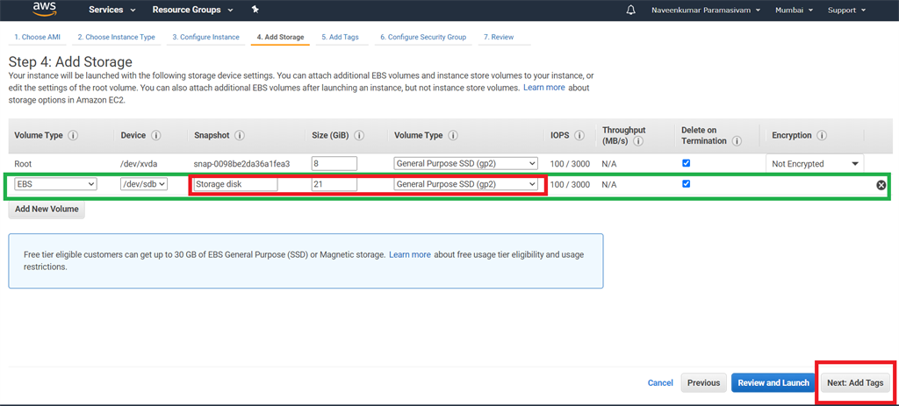Click info icon beside Encryption header
Screen dimensions: 899x406
tap(822, 136)
